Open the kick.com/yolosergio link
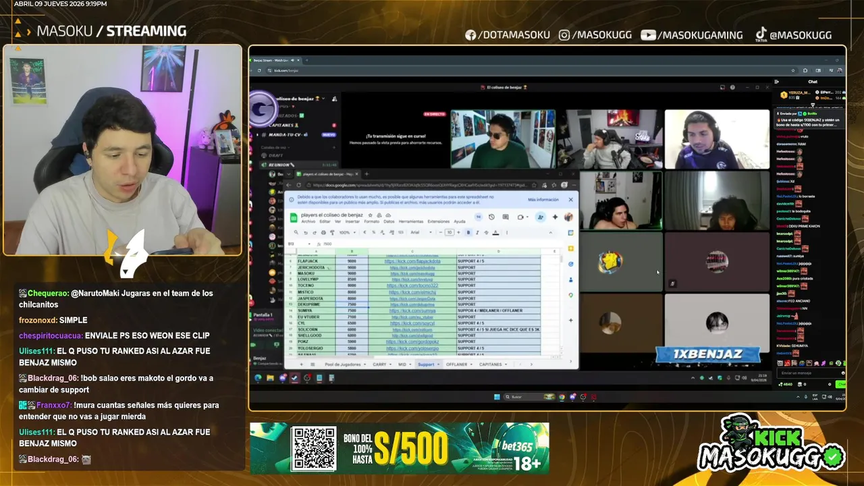The height and width of the screenshot is (486, 864). click(x=412, y=348)
